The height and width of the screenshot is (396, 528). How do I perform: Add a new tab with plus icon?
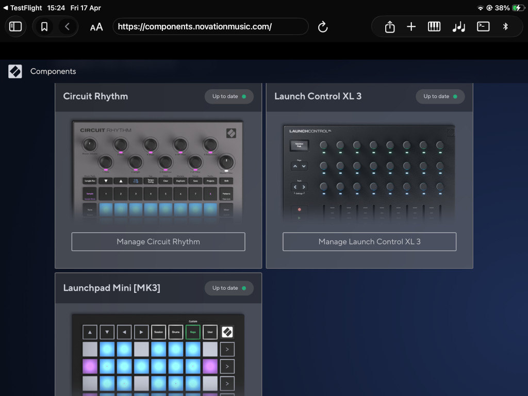tap(411, 27)
